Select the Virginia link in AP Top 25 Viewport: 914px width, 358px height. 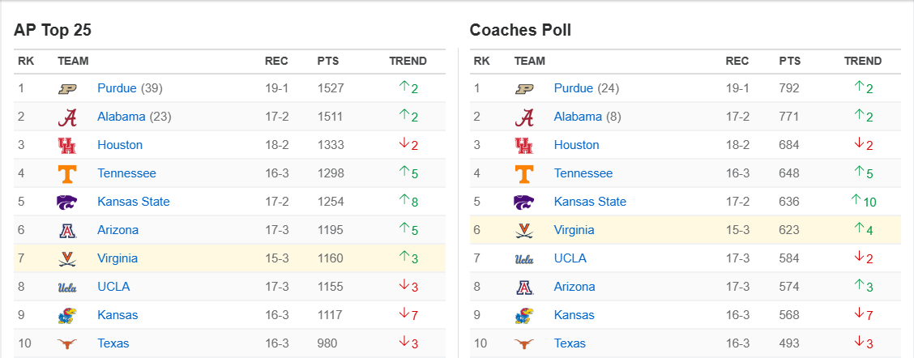(x=117, y=258)
